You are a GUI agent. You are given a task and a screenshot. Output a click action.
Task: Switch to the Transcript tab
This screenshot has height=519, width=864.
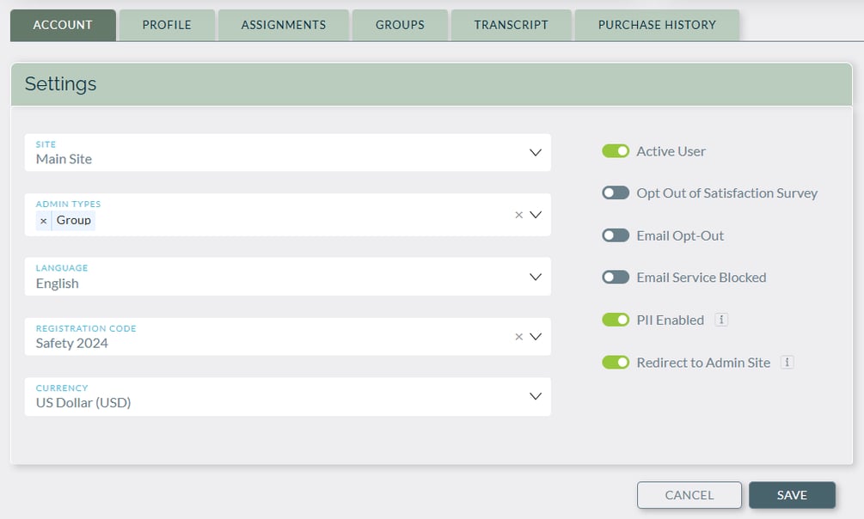(511, 25)
